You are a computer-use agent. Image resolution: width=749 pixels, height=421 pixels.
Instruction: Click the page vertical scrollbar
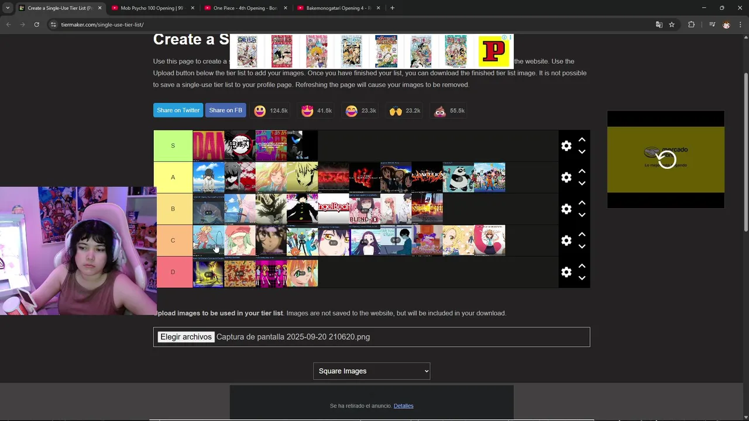tap(745, 152)
